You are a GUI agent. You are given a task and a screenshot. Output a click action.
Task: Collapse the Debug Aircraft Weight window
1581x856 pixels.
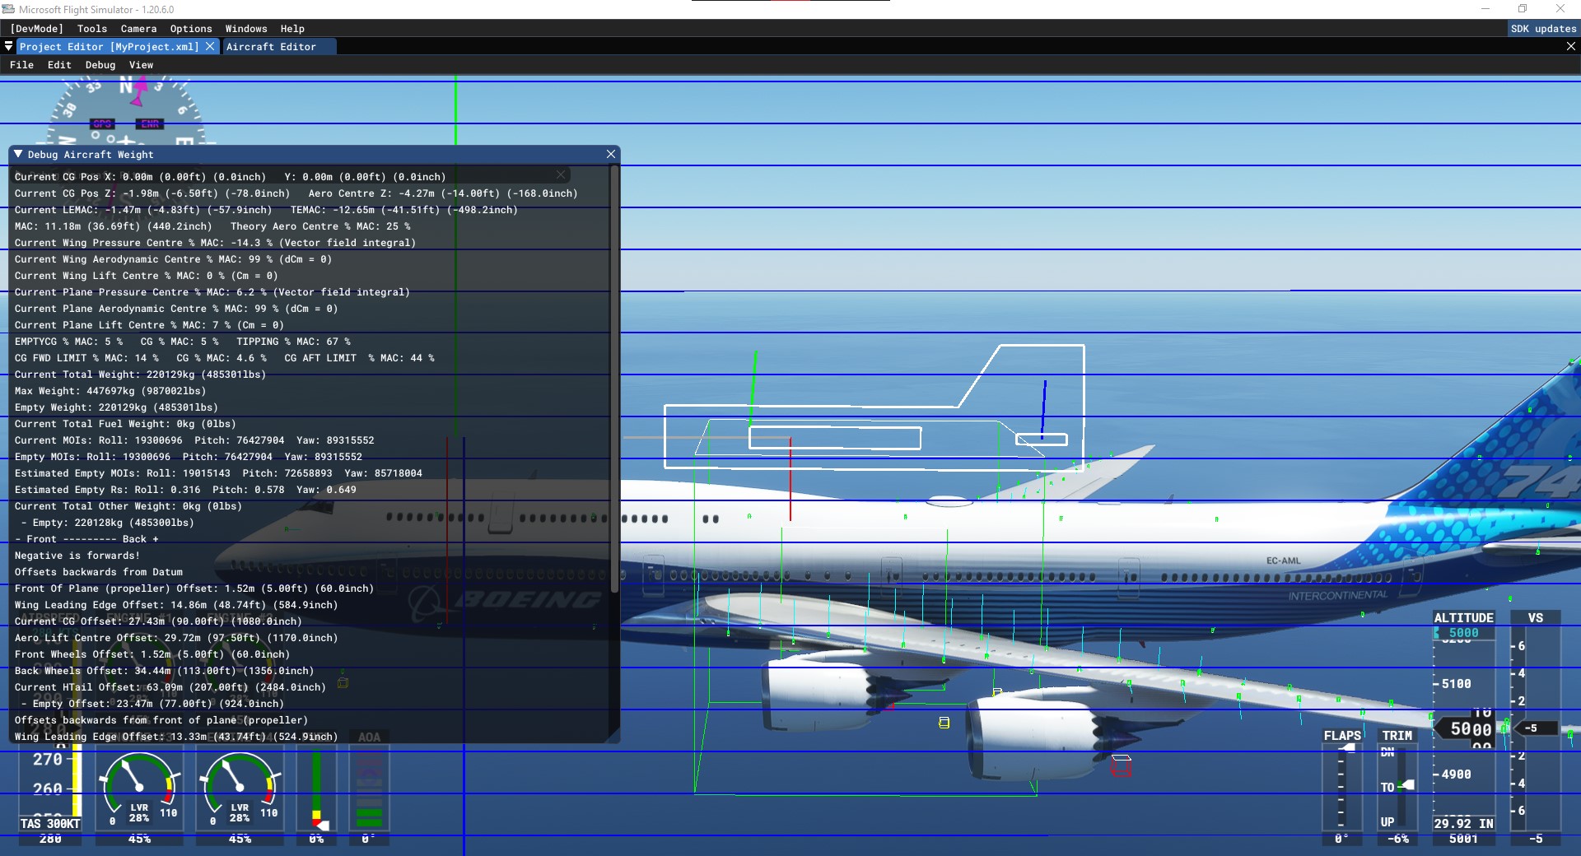tap(18, 154)
